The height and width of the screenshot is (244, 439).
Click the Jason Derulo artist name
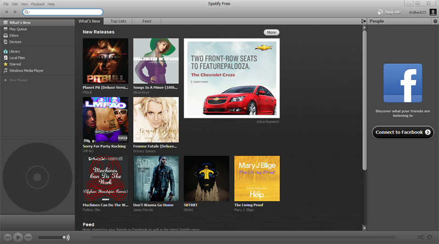tap(143, 210)
